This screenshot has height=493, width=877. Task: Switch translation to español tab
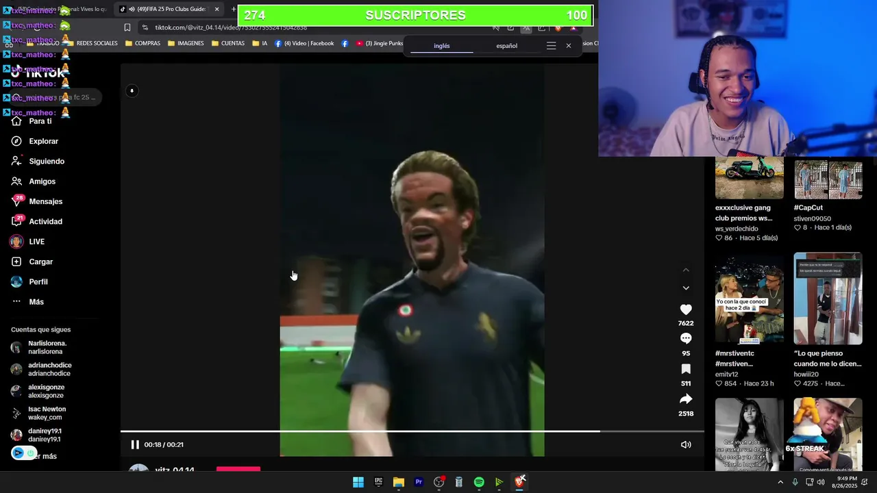(507, 46)
